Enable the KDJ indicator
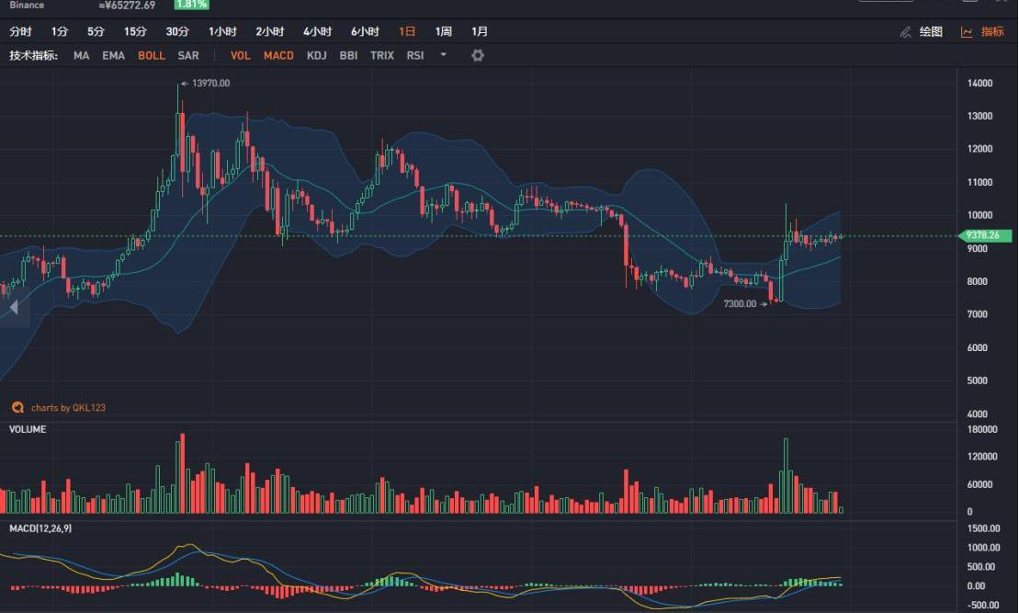1019x613 pixels. tap(316, 55)
